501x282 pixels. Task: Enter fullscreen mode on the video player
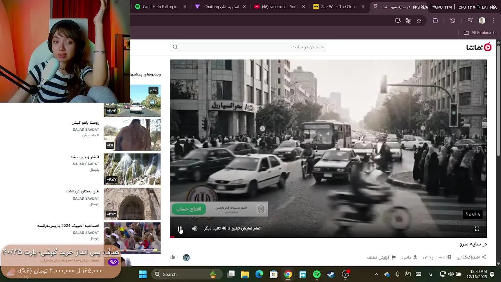pos(477,229)
